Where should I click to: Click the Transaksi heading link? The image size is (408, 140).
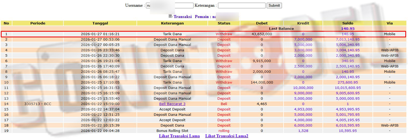[x=182, y=17]
